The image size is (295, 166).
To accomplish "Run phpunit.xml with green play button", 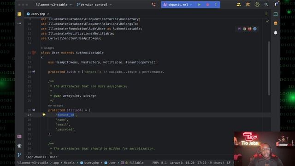I will tap(199, 5).
